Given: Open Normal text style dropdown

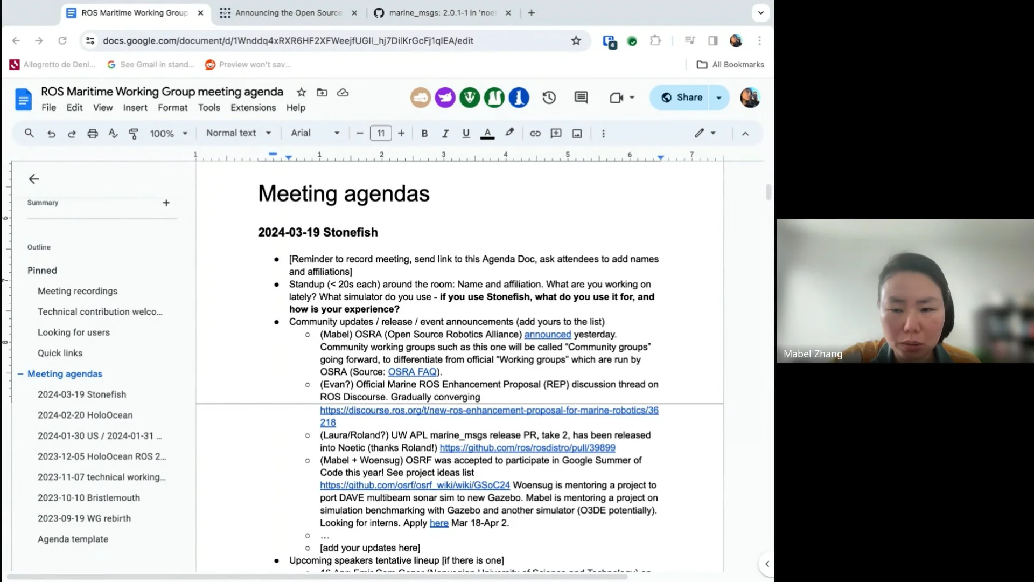Looking at the screenshot, I should pyautogui.click(x=238, y=133).
